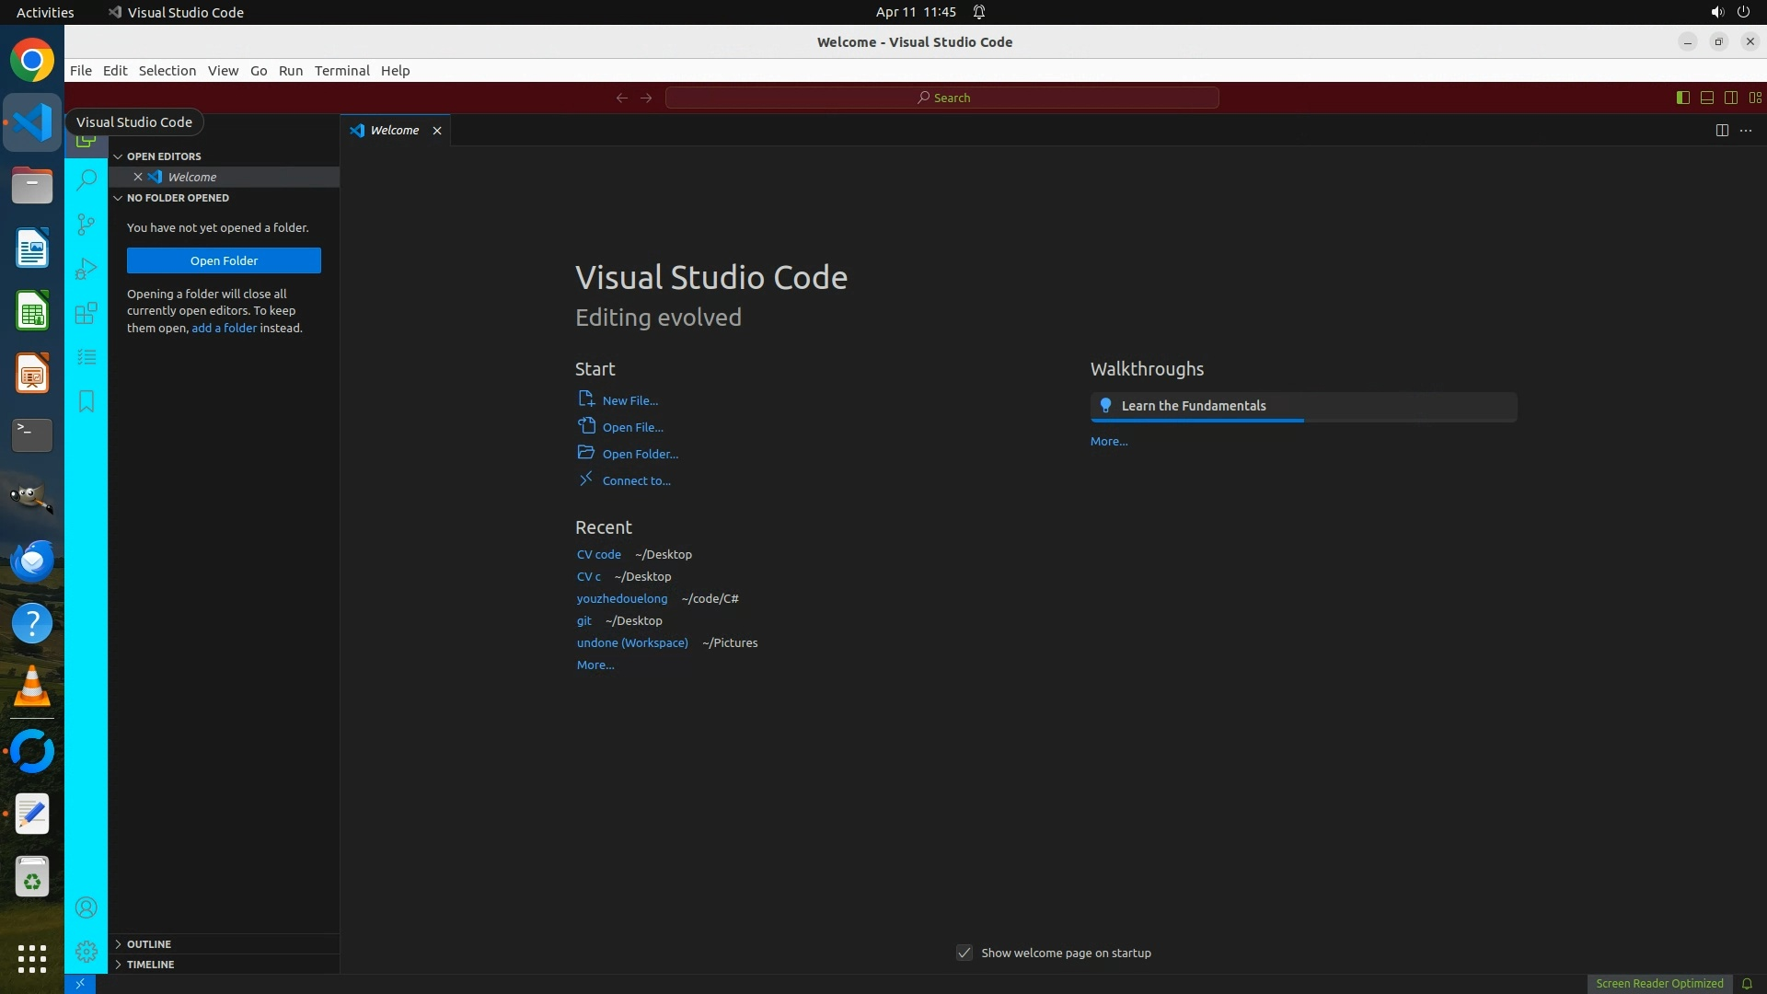Click the remote window status bar icon
This screenshot has height=994, width=1767.
[x=80, y=984]
